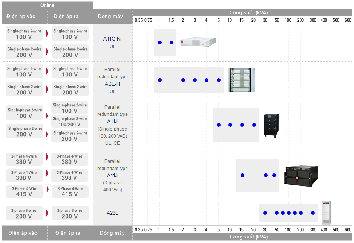
Task: Click the top Dòng máy column header
Action: pos(112,17)
